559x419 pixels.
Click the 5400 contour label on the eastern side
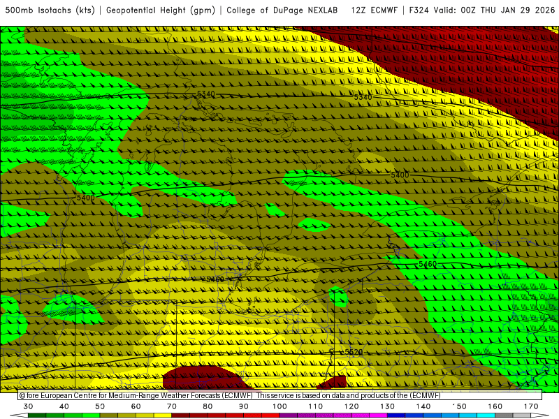click(x=400, y=175)
